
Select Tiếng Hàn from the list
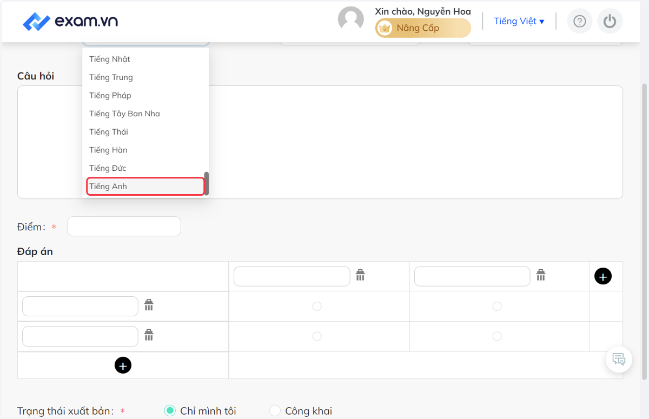click(x=145, y=150)
